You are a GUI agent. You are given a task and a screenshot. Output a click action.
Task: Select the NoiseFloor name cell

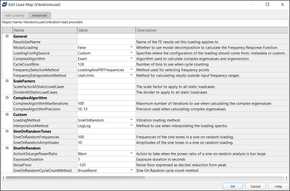[45, 165]
